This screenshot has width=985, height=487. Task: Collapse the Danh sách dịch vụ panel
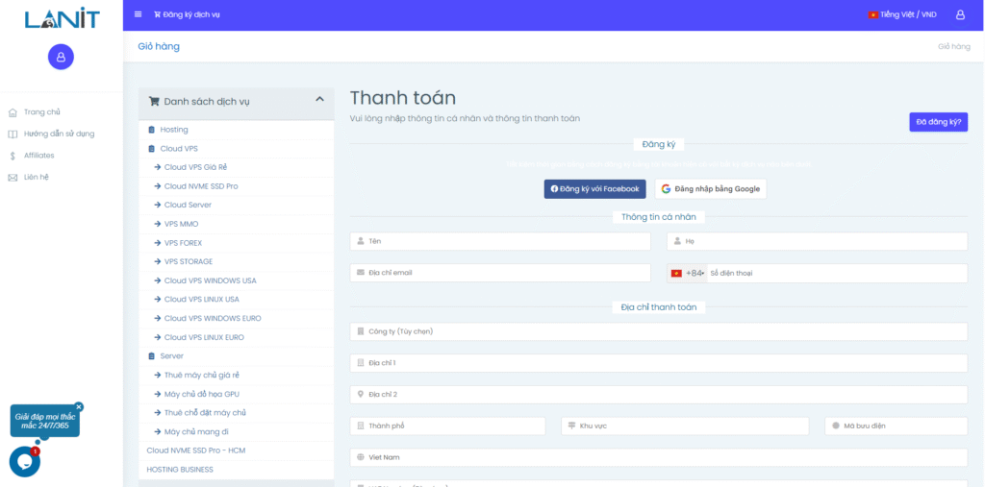tap(319, 100)
